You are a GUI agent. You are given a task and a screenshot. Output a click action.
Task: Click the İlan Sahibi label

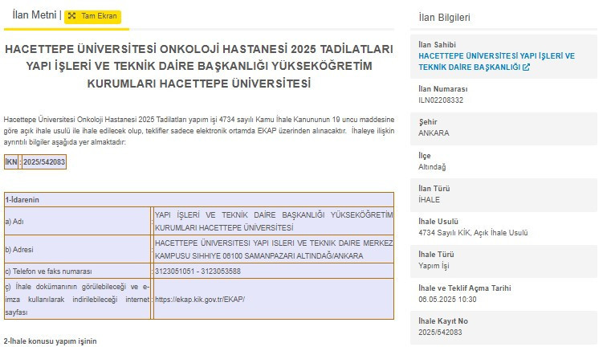point(437,45)
